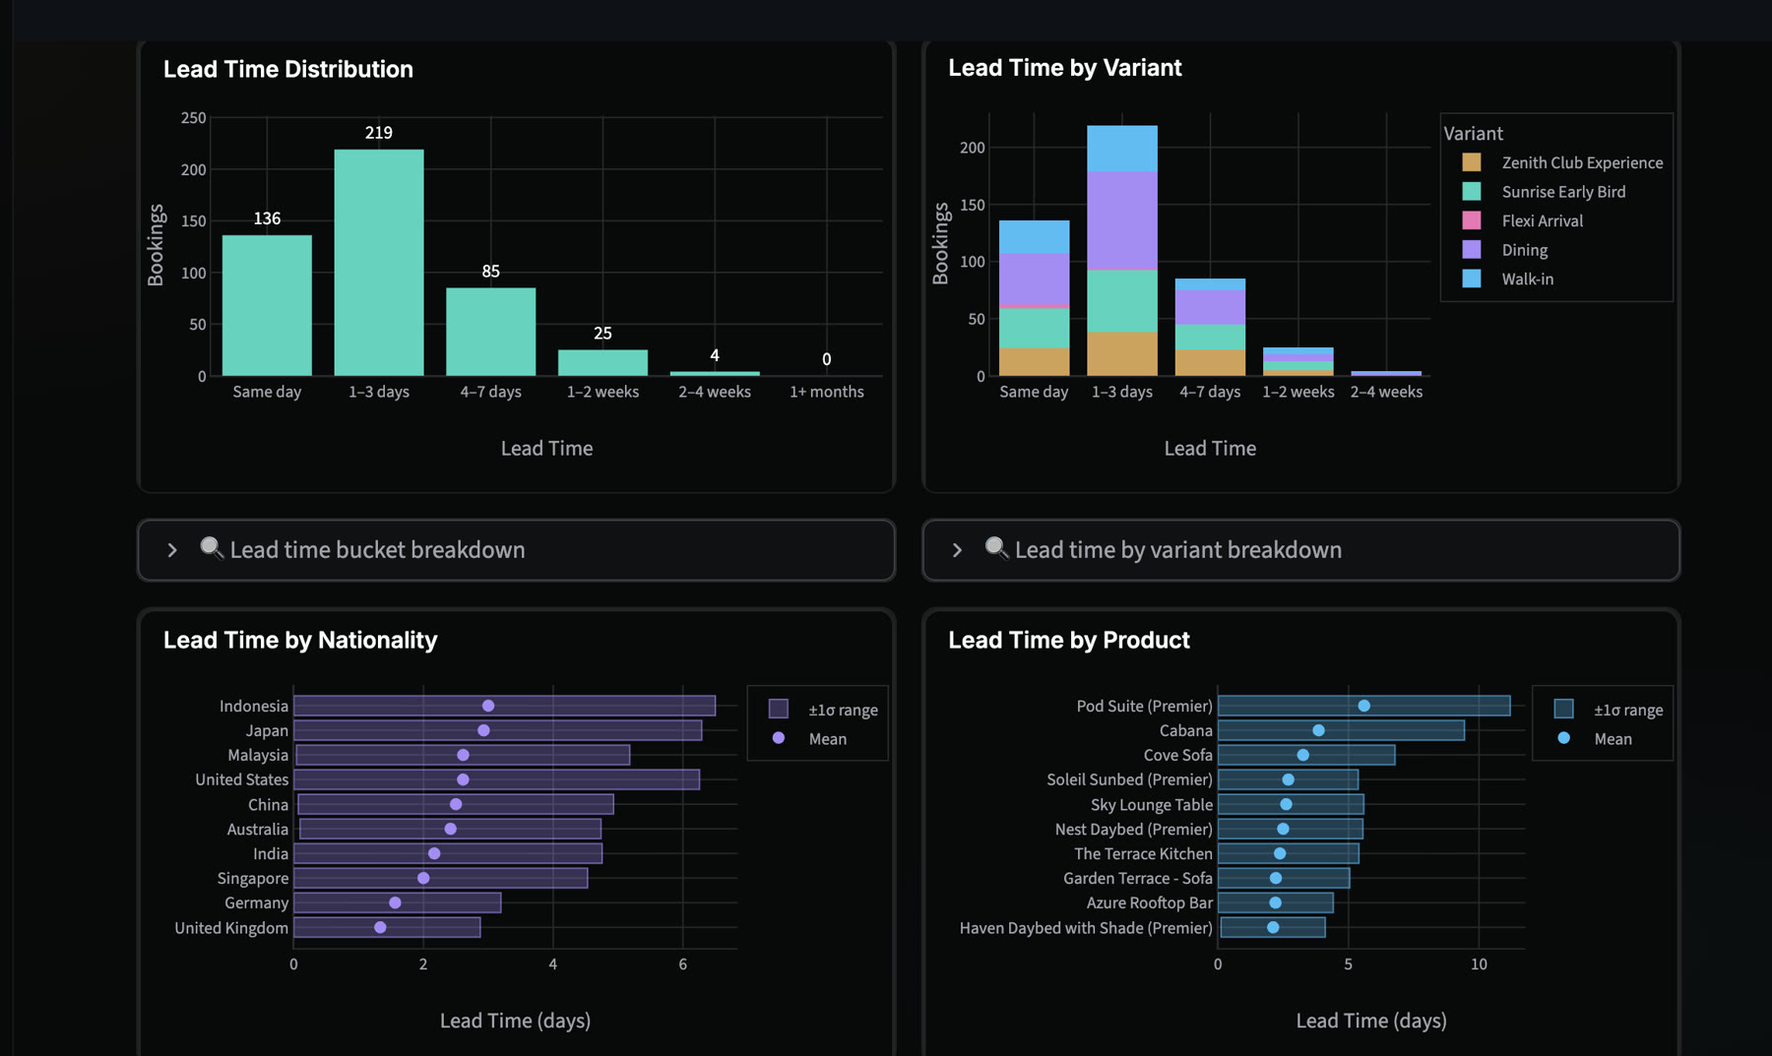Click the ±1σ range legend swatch in Nationality chart
Viewport: 1772px width, 1056px height.
[x=779, y=709]
